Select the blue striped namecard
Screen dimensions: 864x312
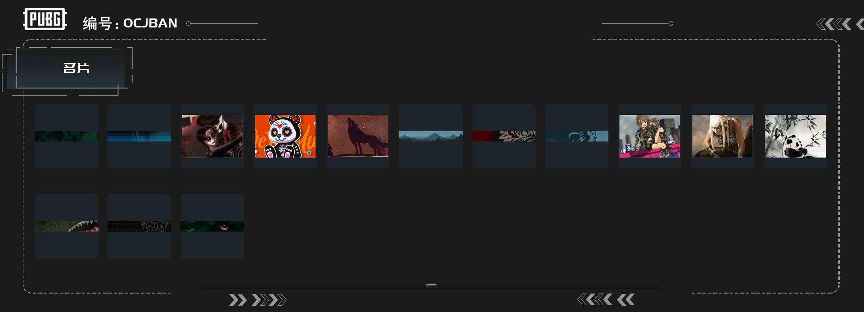139,136
